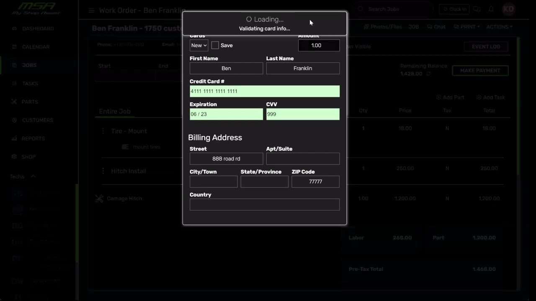The image size is (536, 301).
Task: Click the refresh icon next to 1,428.00 balance
Action: 428,74
